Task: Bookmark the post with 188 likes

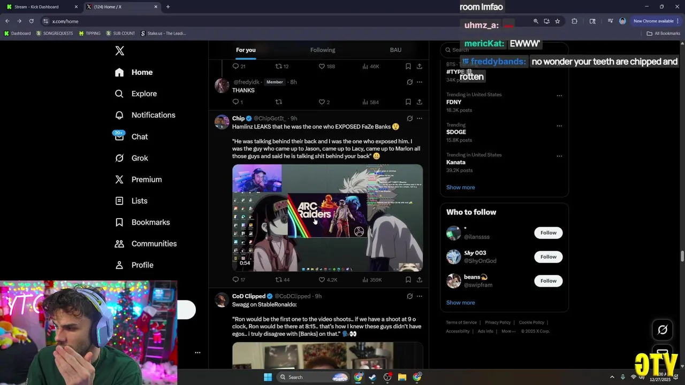Action: (408, 66)
